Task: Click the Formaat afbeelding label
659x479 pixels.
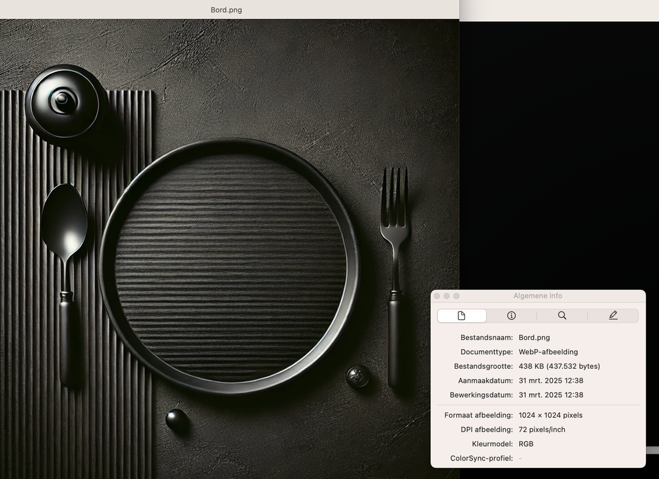Action: click(x=479, y=415)
